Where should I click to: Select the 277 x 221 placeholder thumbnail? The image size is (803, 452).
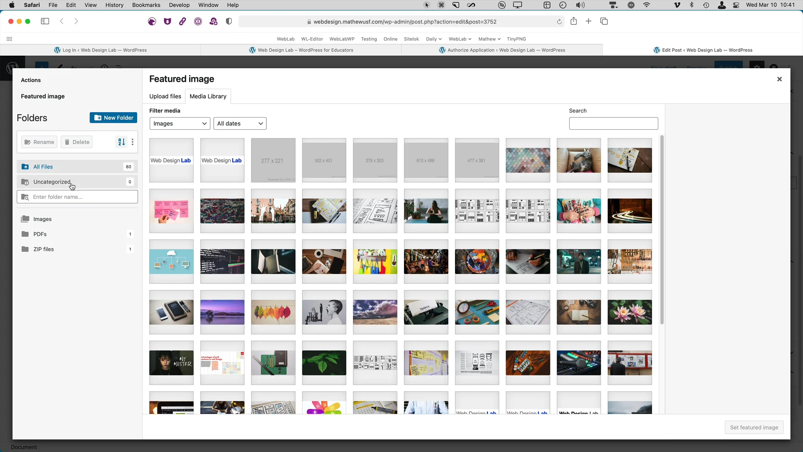click(x=273, y=160)
